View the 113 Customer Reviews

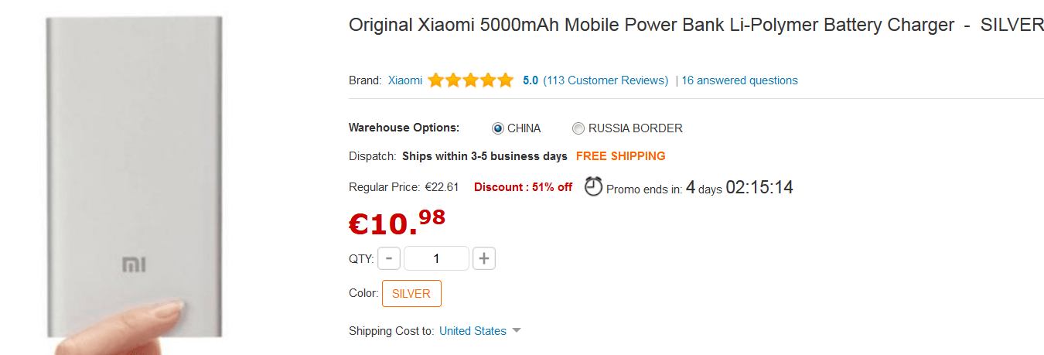tap(606, 80)
